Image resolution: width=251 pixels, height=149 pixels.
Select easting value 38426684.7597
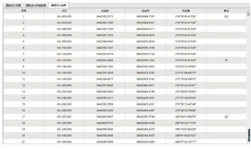point(145,16)
